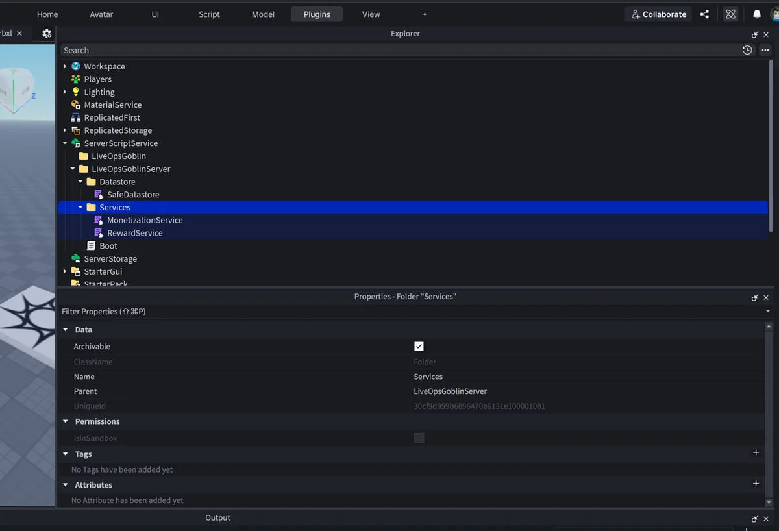Screen dimensions: 779x531
Task: Open the share icon beside Collaborate
Action: coord(704,14)
